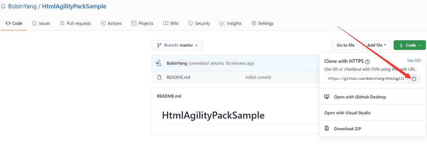Switch to Pull requests tab
The image size is (427, 162).
point(75,23)
